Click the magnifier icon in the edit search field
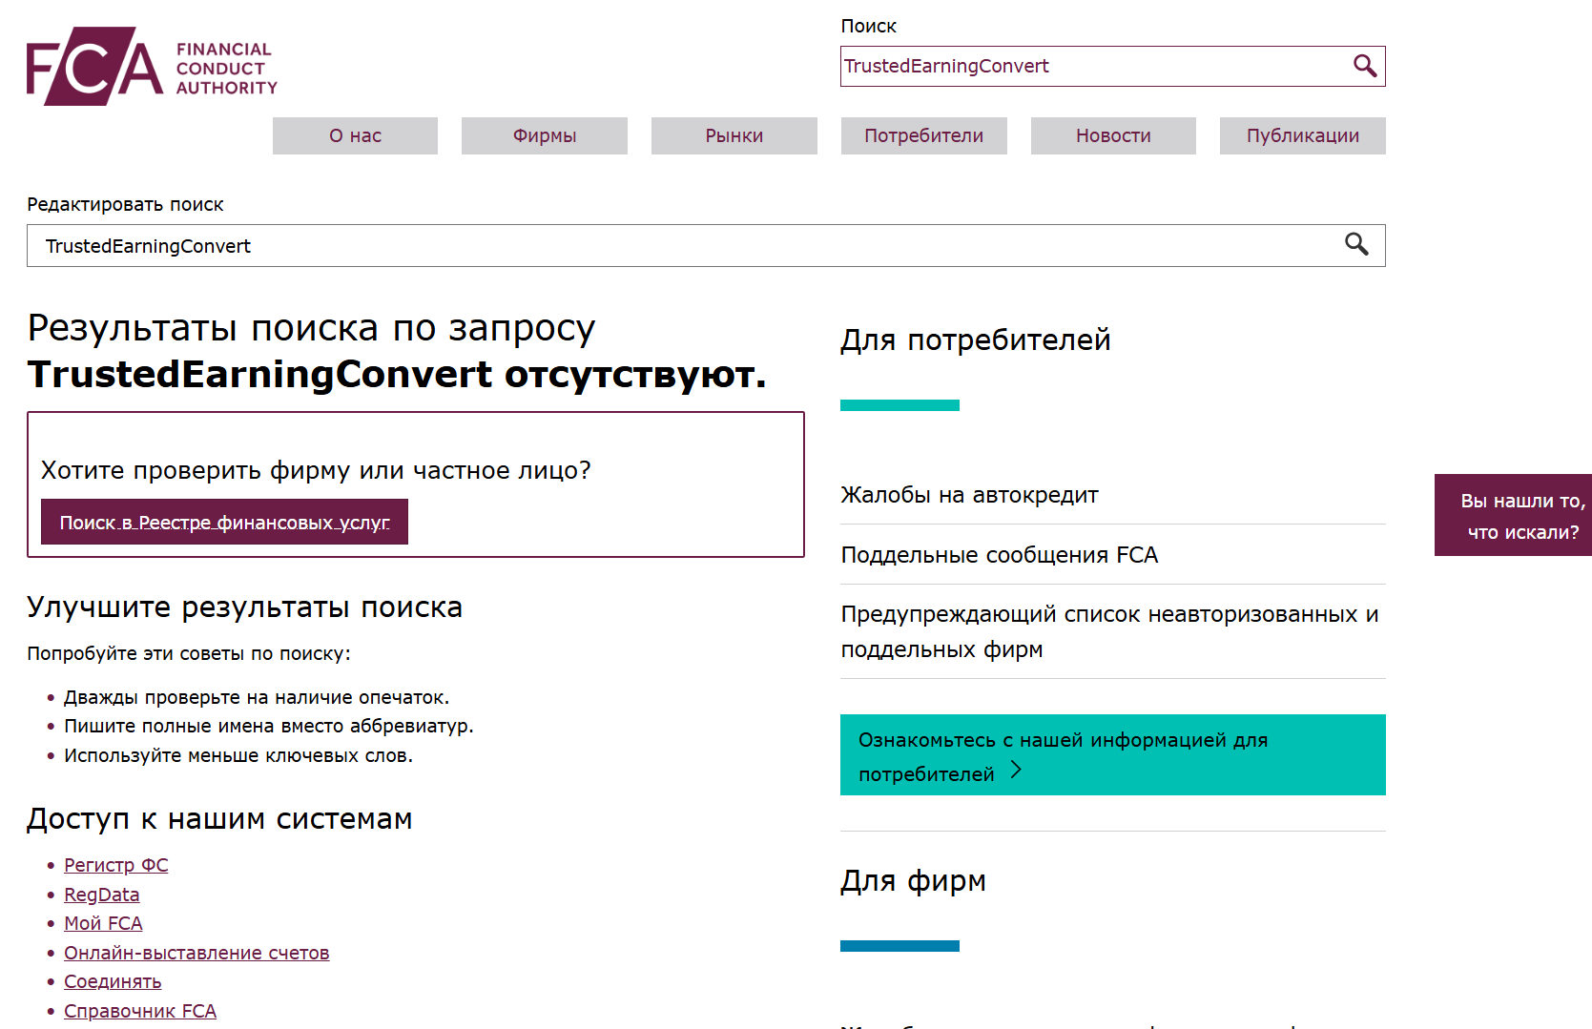1592x1029 pixels. 1356,244
